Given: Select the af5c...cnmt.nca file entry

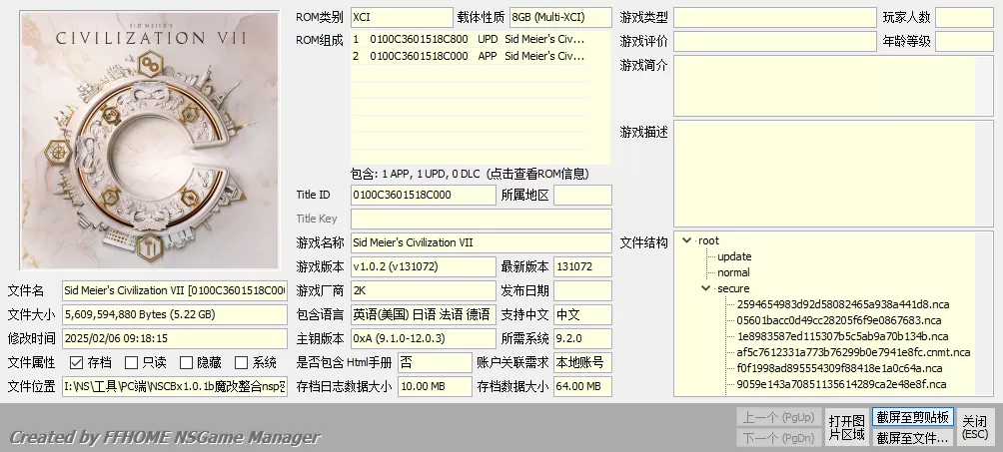Looking at the screenshot, I should (852, 352).
